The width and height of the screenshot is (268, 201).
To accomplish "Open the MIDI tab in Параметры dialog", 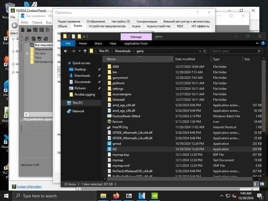I will tap(180, 26).
